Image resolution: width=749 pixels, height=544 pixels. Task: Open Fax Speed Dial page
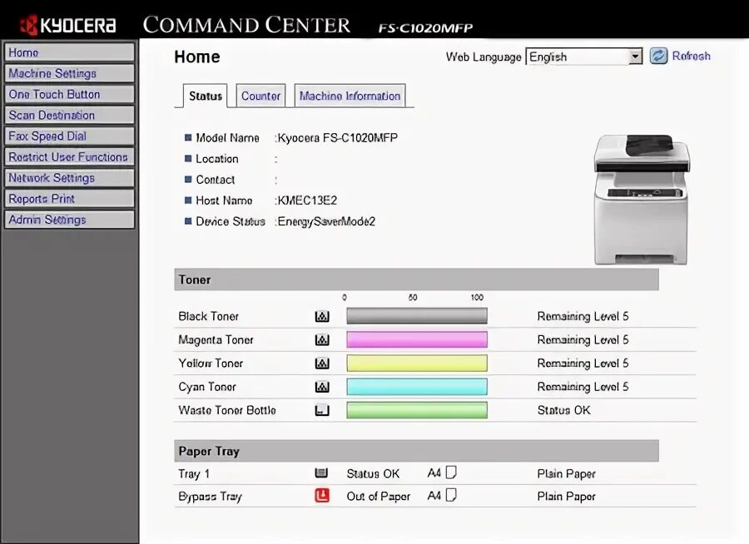[69, 136]
